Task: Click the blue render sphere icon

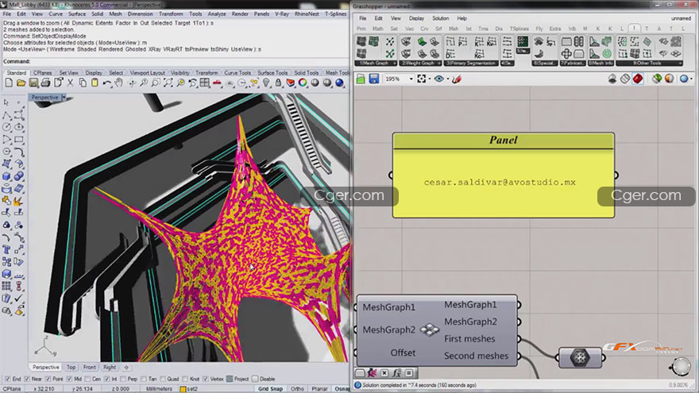Action: coord(339,83)
